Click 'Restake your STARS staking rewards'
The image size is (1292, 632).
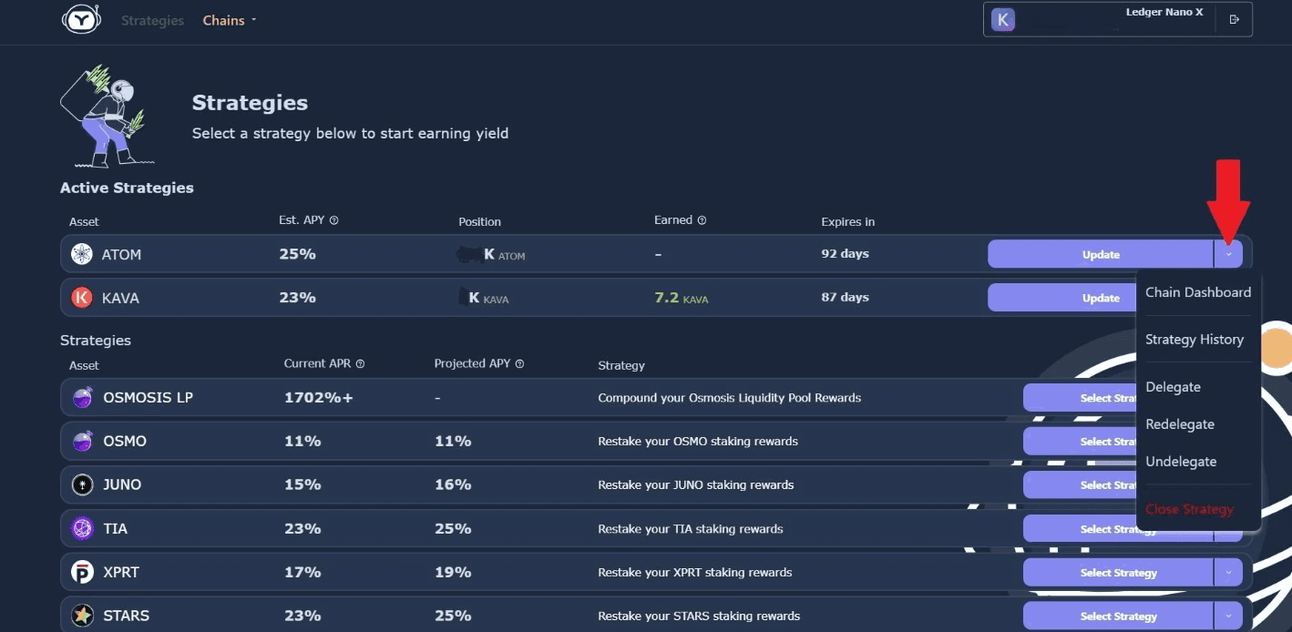coord(699,617)
